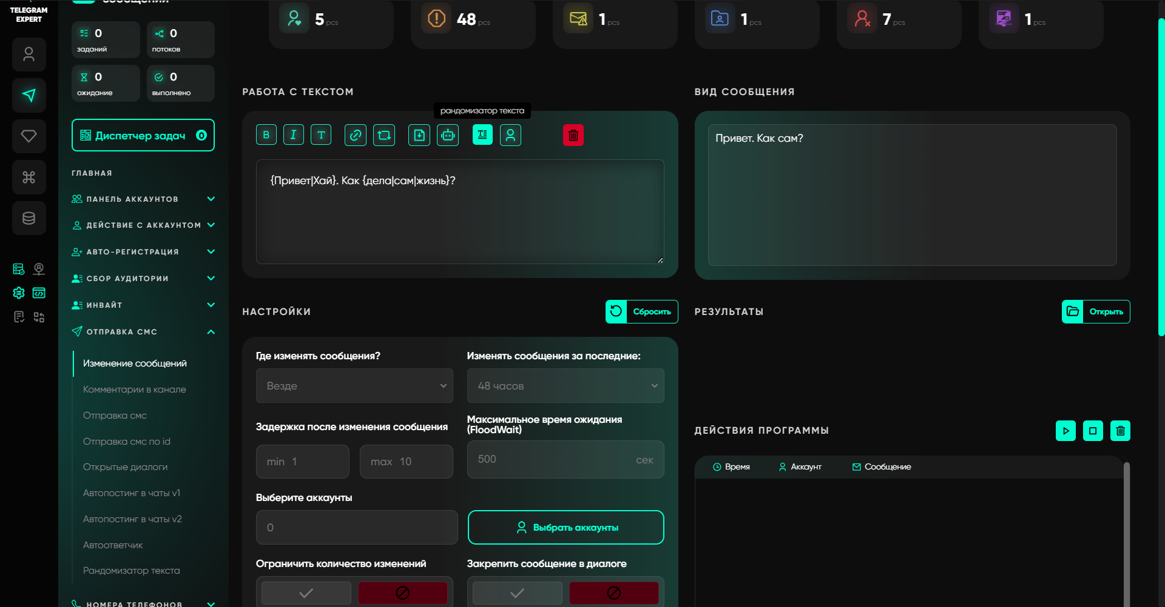
Task: Click the 'Сбросить' reset settings button
Action: (x=641, y=312)
